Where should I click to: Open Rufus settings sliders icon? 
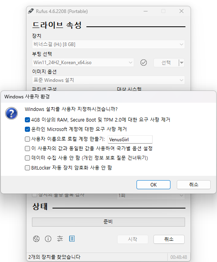click(60, 239)
